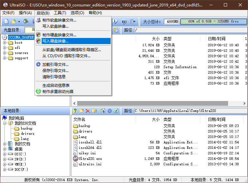248x183 pixels.
Task: Click the local settings gear icon
Action: click(x=110, y=111)
